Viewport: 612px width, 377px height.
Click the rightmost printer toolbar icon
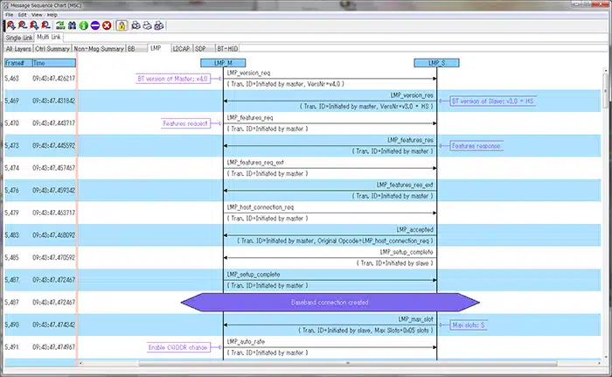[159, 26]
